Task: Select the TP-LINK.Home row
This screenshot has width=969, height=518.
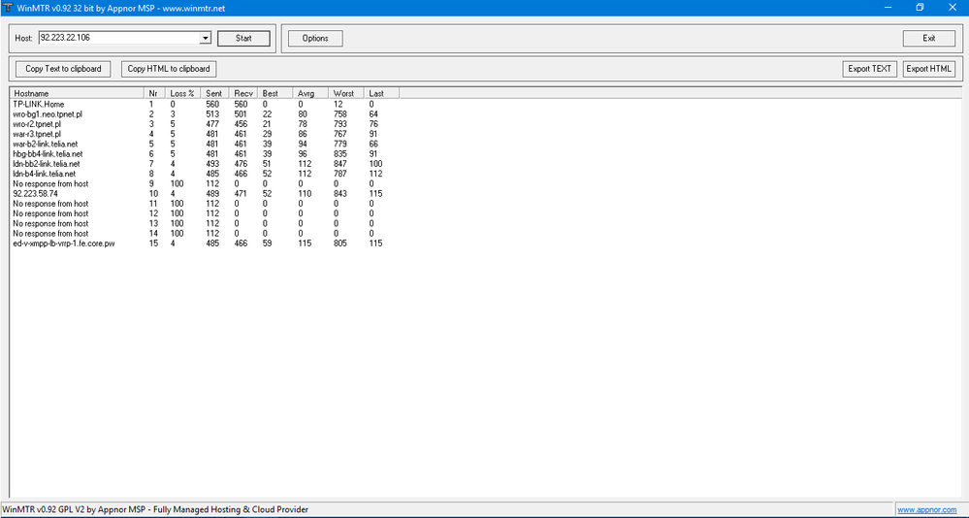Action: coord(39,104)
